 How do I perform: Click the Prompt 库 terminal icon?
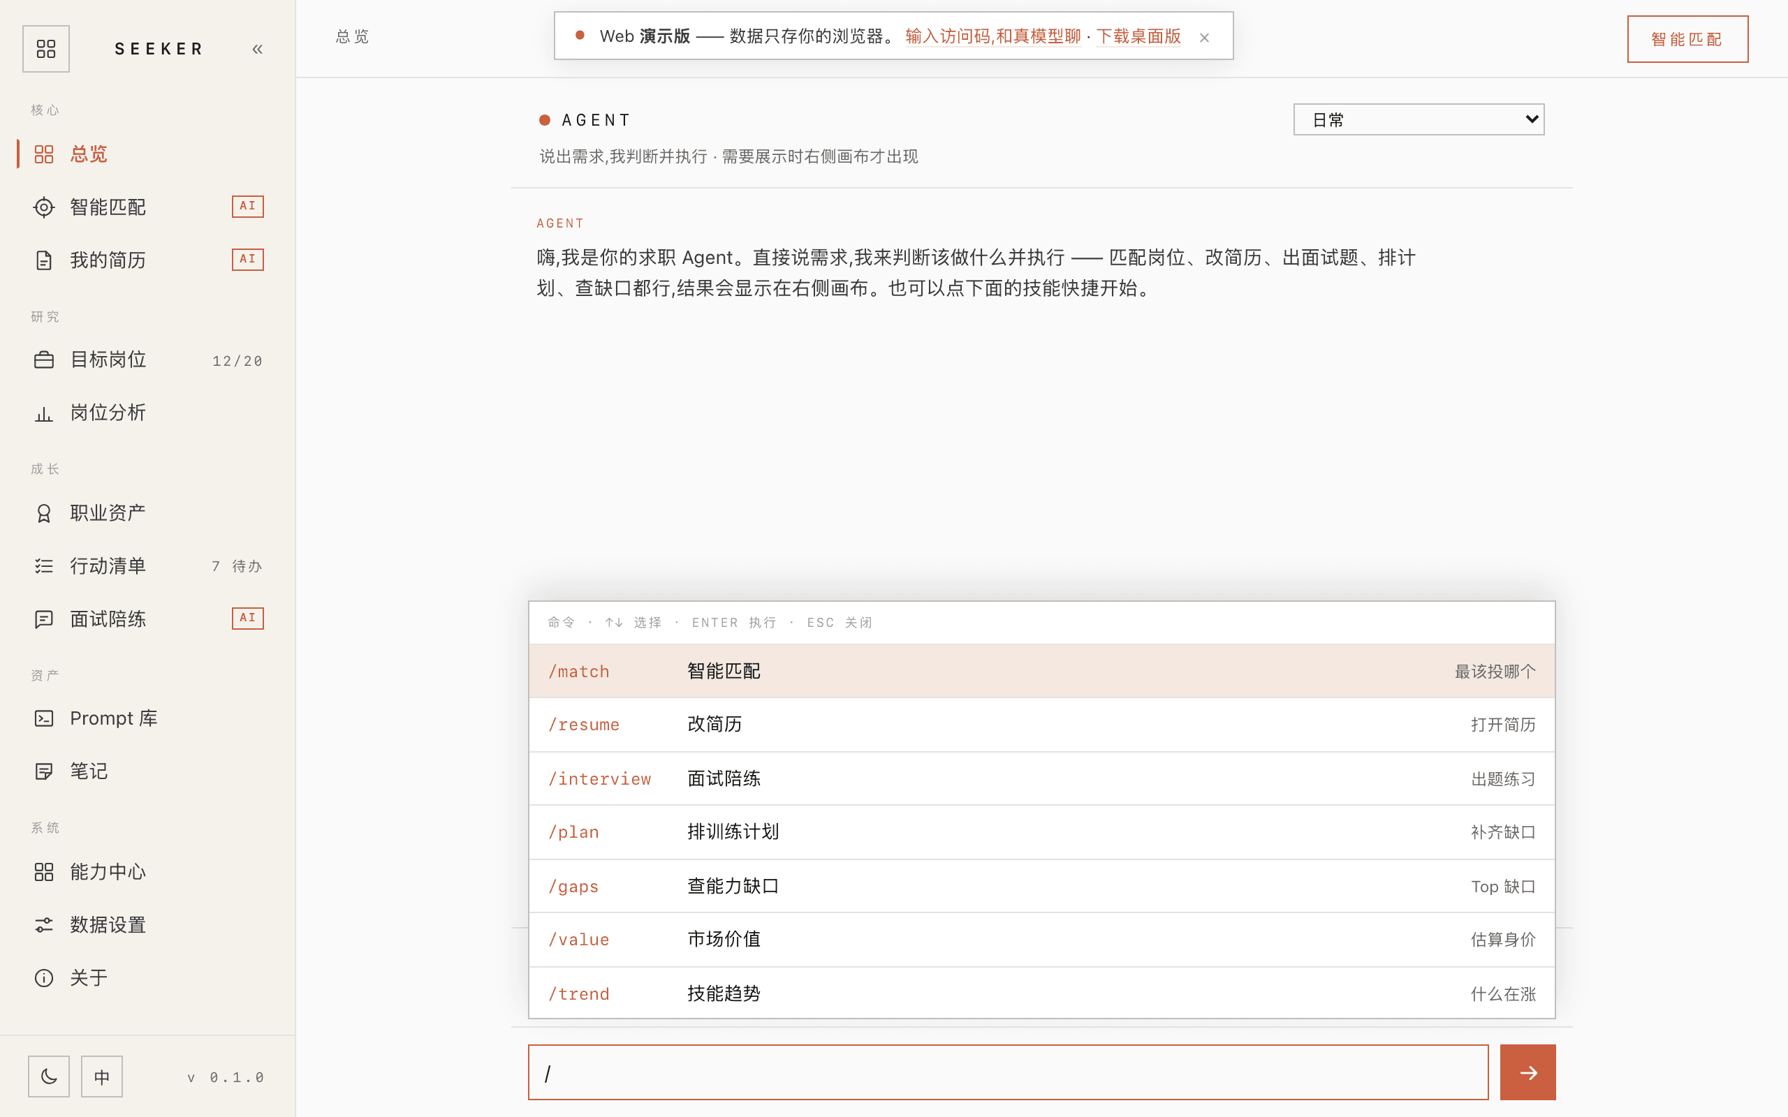(43, 719)
